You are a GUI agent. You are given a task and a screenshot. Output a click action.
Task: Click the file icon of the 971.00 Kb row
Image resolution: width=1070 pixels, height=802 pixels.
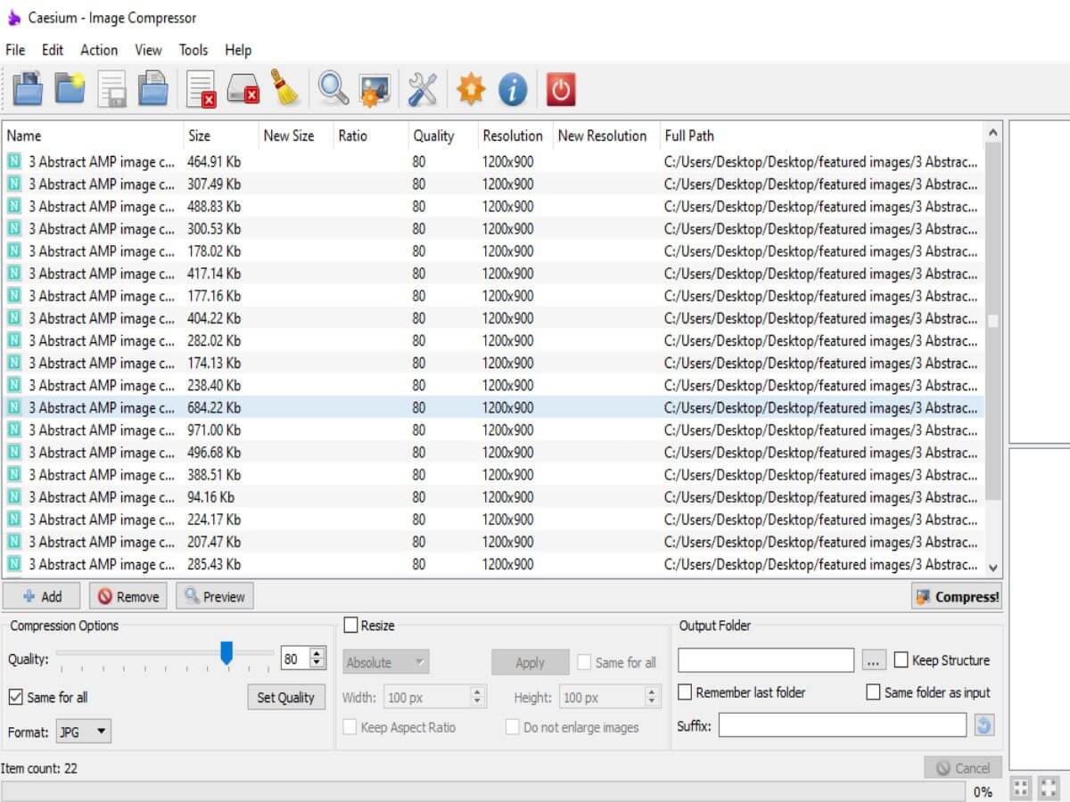click(x=14, y=430)
